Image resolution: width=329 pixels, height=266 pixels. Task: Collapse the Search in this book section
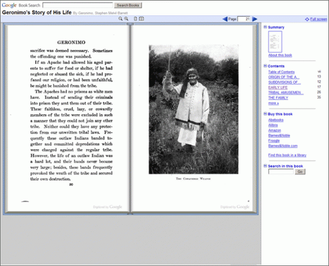(x=265, y=166)
